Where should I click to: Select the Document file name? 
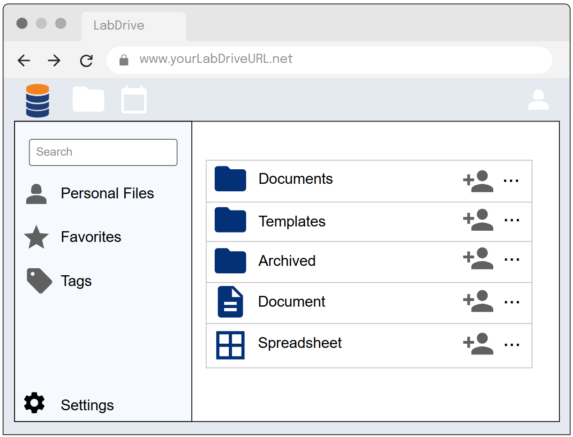point(292,301)
